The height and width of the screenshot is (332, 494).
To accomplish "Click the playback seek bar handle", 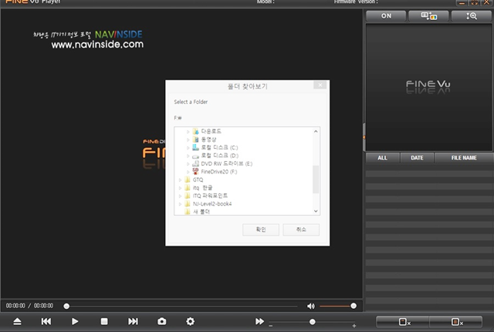I will point(66,306).
